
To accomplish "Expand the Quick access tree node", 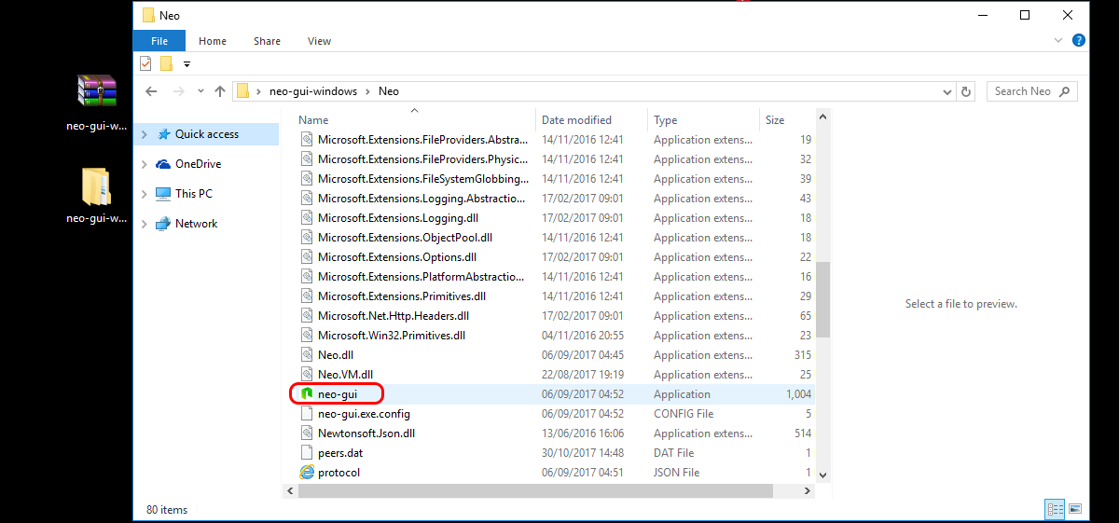I will pos(144,134).
